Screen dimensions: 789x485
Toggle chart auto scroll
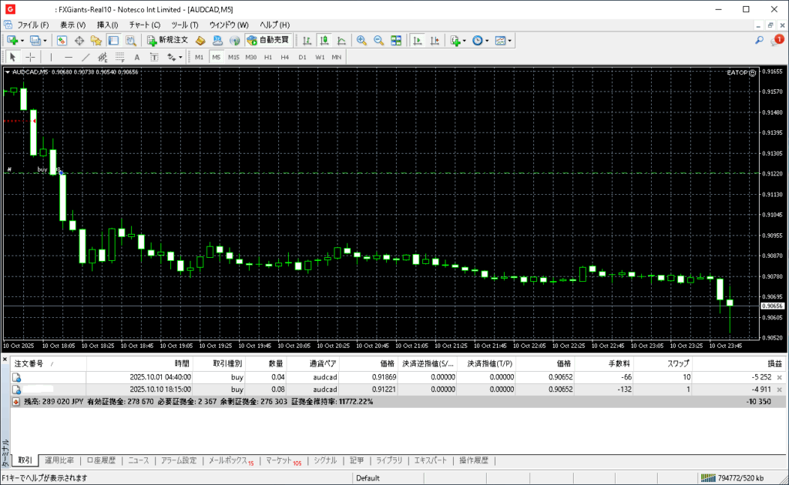point(418,40)
